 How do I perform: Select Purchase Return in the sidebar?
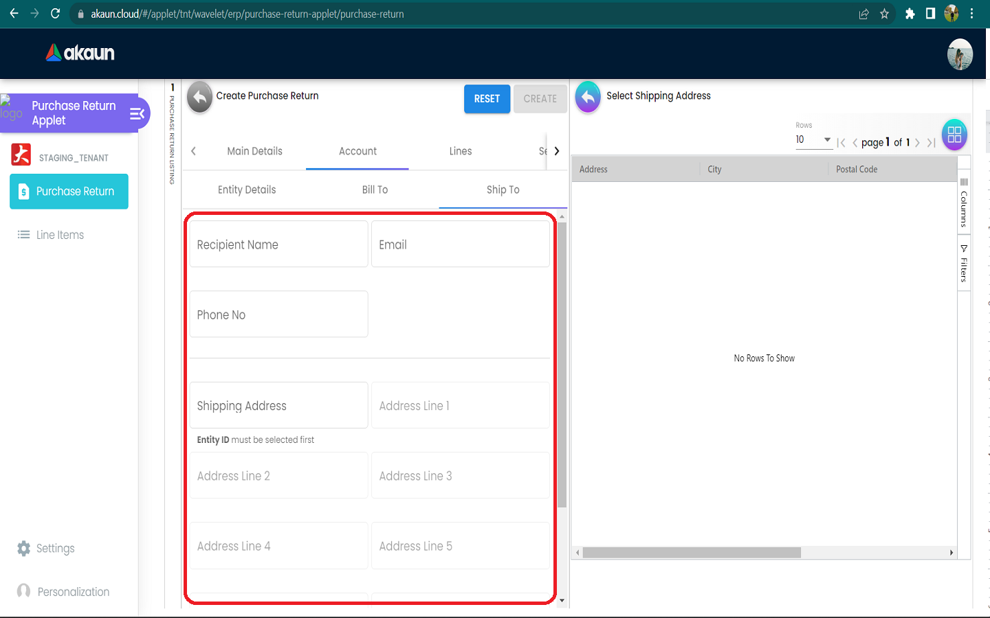pyautogui.click(x=69, y=192)
